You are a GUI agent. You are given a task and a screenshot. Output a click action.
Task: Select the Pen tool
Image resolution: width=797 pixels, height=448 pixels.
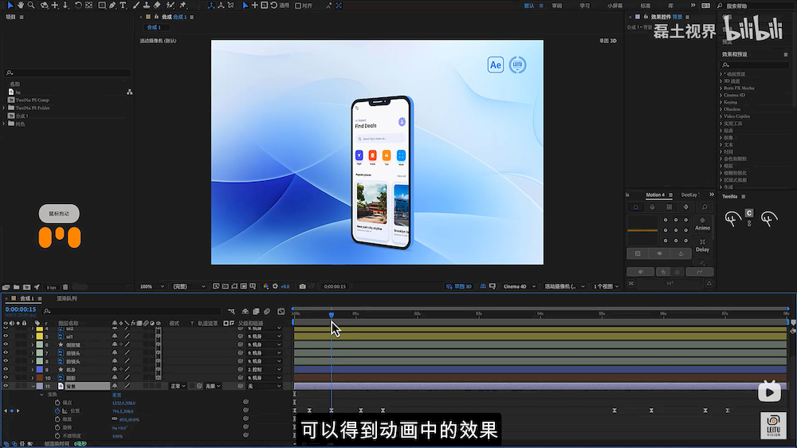point(112,5)
